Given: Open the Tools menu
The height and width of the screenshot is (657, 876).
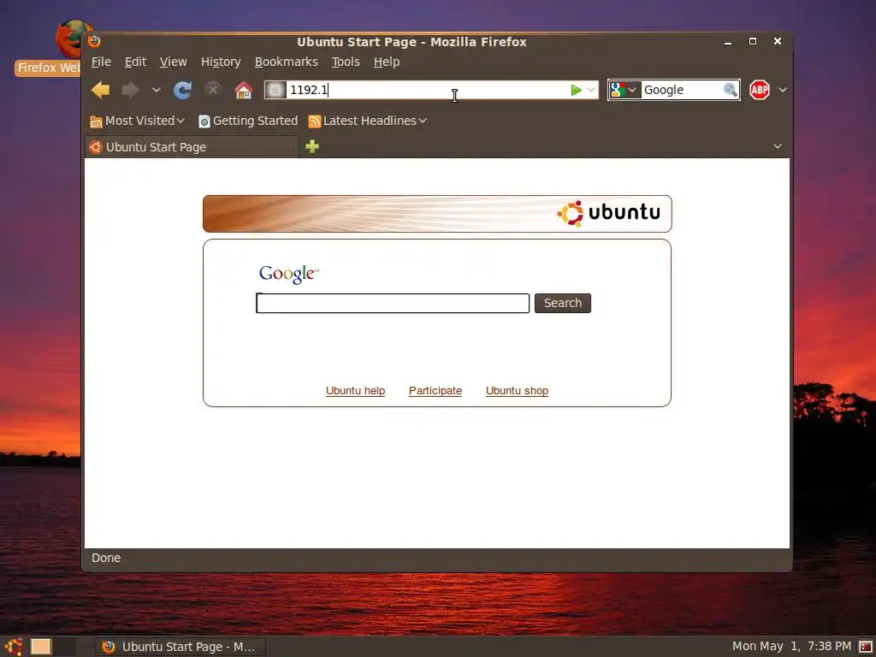Looking at the screenshot, I should pos(346,62).
